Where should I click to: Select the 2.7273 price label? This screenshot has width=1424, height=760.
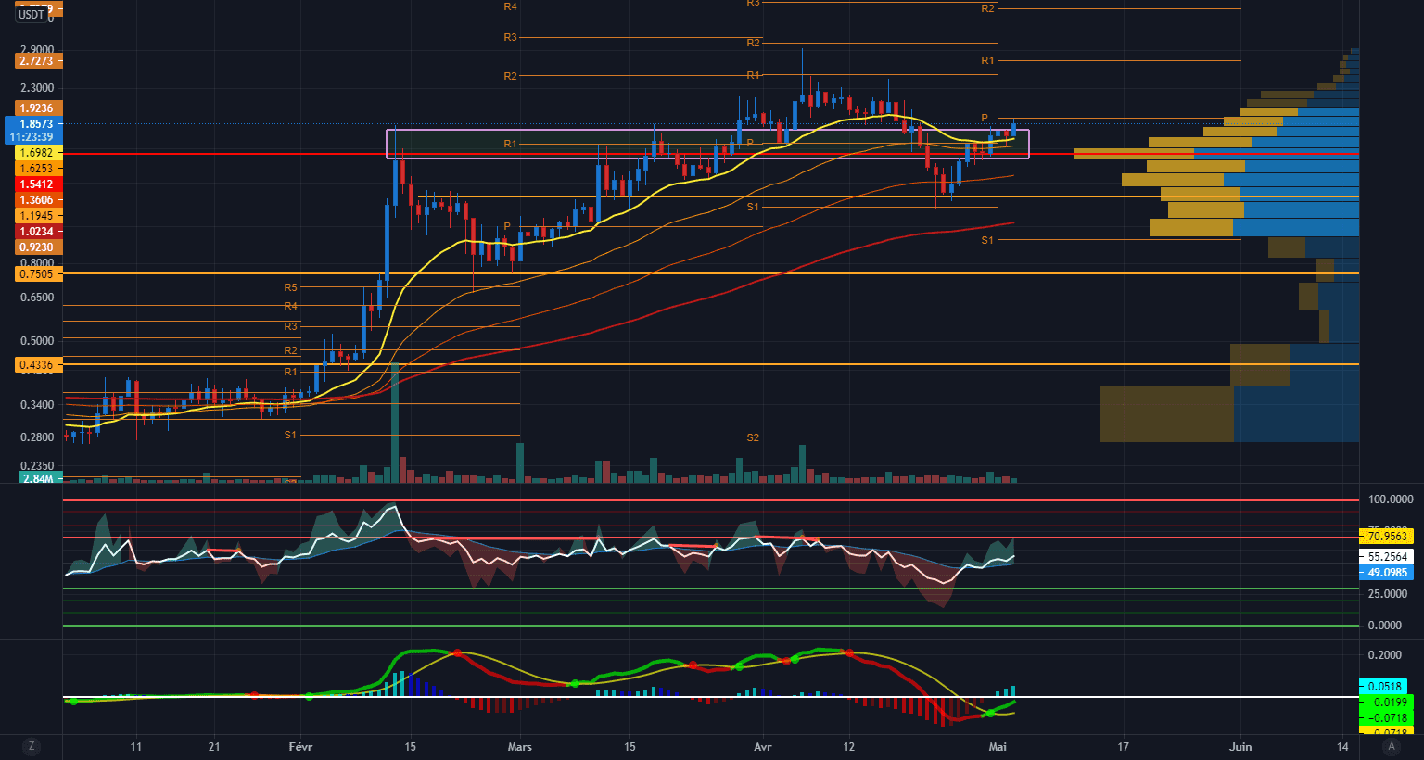click(39, 60)
